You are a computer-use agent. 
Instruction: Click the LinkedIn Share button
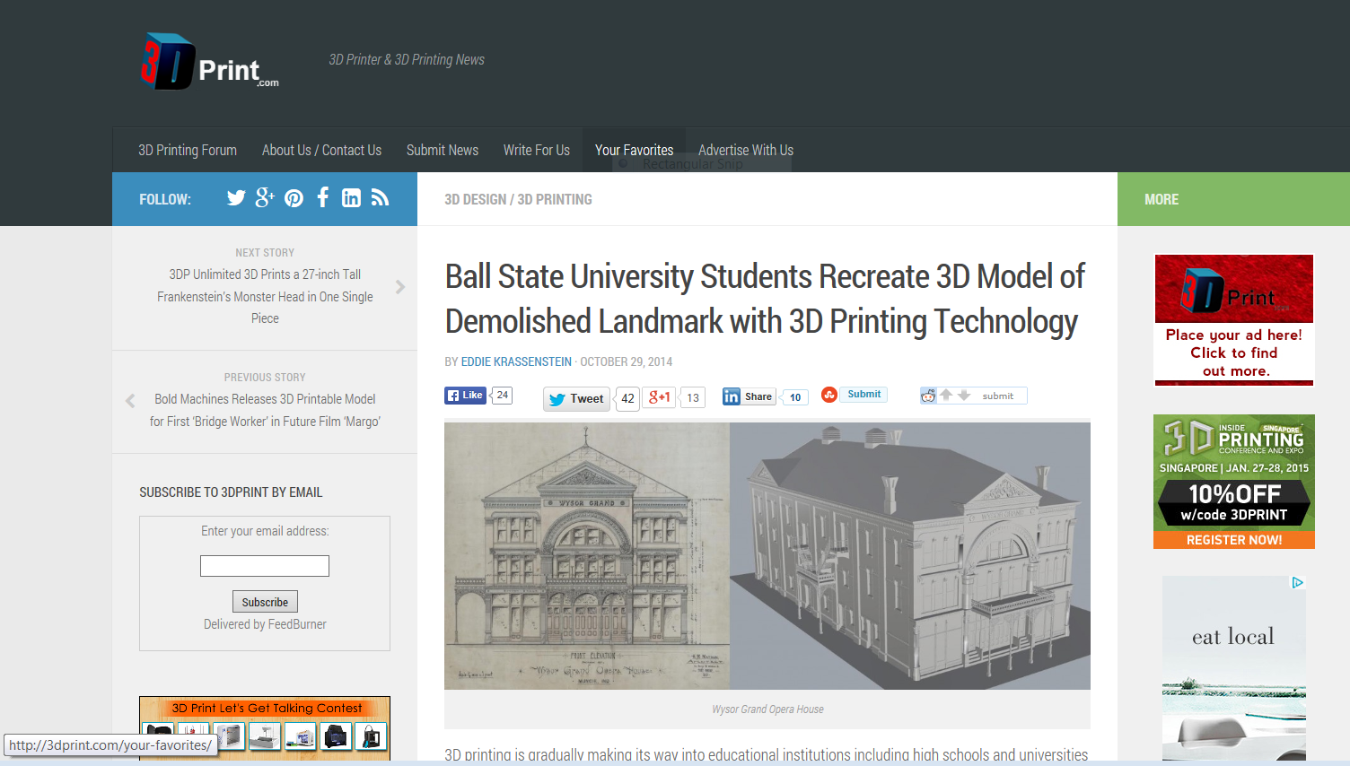750,396
